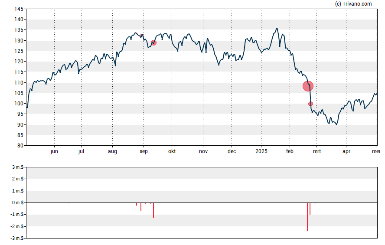
Task: Click the 'apr' month label
Action: (346, 151)
